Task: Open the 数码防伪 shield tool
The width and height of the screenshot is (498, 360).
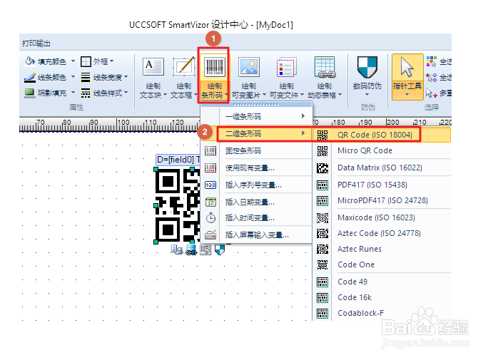Action: tap(367, 76)
